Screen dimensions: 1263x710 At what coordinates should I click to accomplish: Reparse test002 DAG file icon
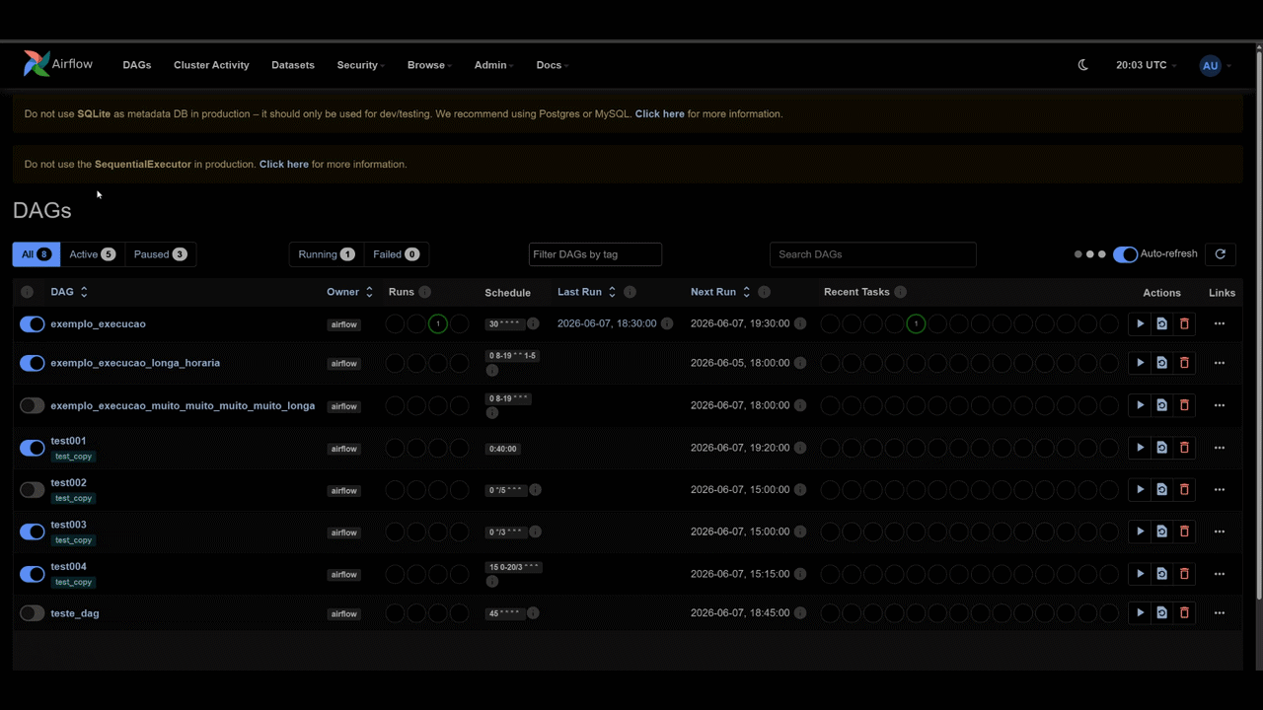pyautogui.click(x=1162, y=489)
